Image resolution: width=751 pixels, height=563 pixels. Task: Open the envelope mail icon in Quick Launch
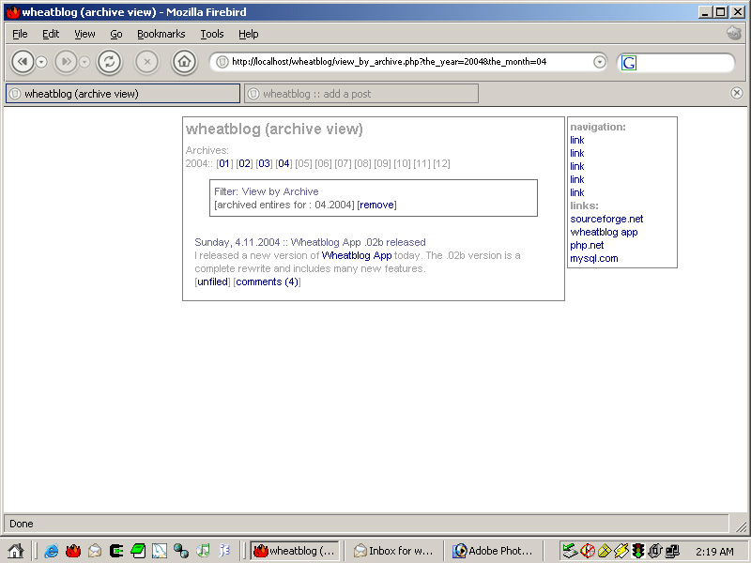tap(95, 551)
